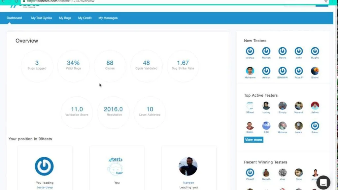
Task: Open testerdeep's large avatar icon
Action: (x=44, y=166)
